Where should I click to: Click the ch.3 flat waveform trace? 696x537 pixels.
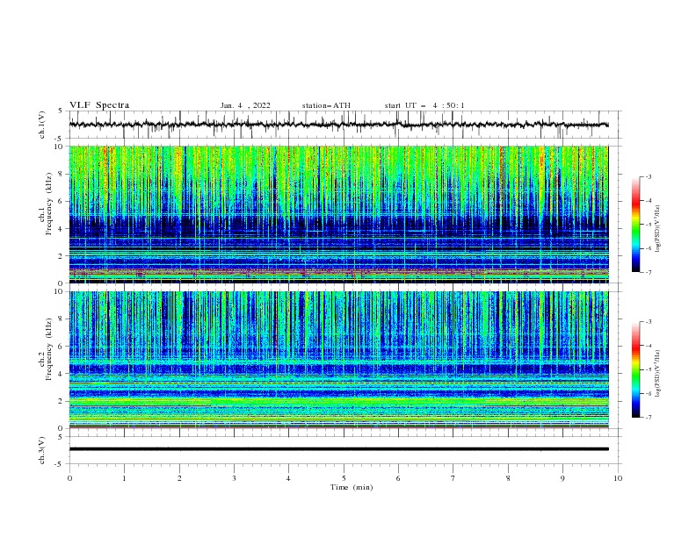click(338, 449)
